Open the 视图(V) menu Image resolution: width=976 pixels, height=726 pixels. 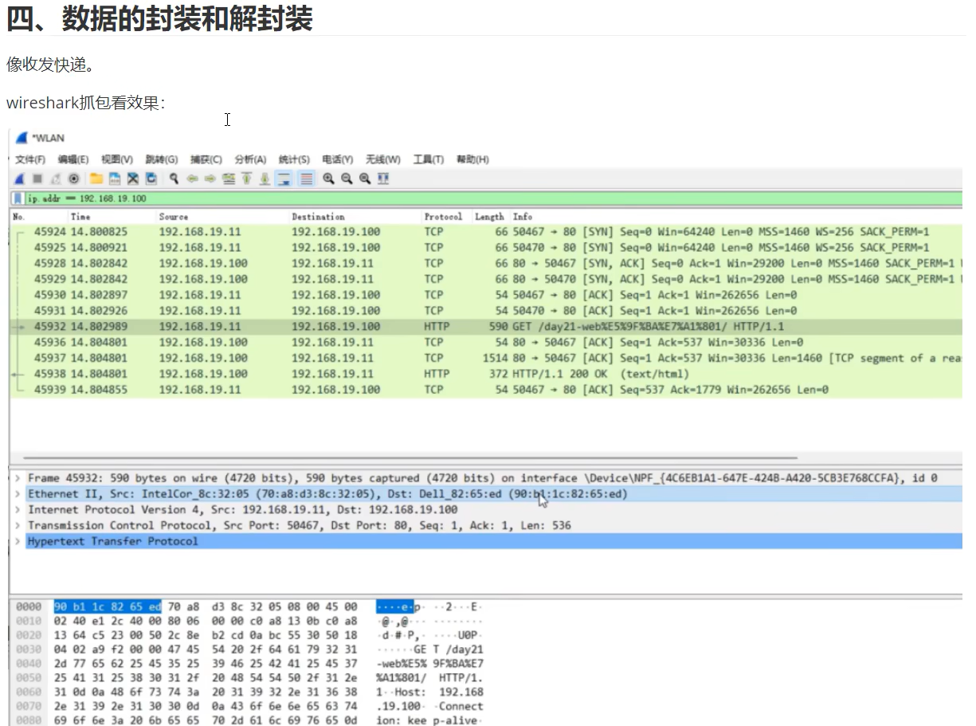coord(117,159)
